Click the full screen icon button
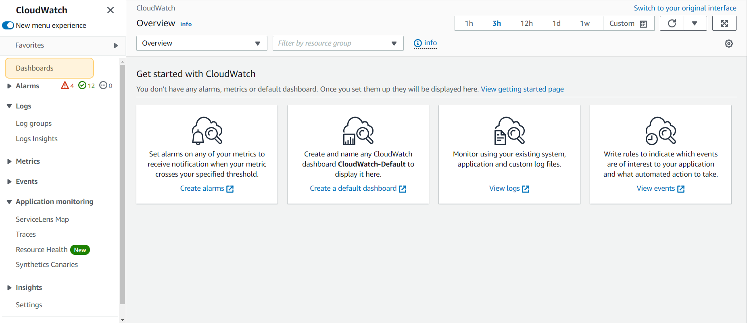The height and width of the screenshot is (323, 747). pyautogui.click(x=724, y=23)
